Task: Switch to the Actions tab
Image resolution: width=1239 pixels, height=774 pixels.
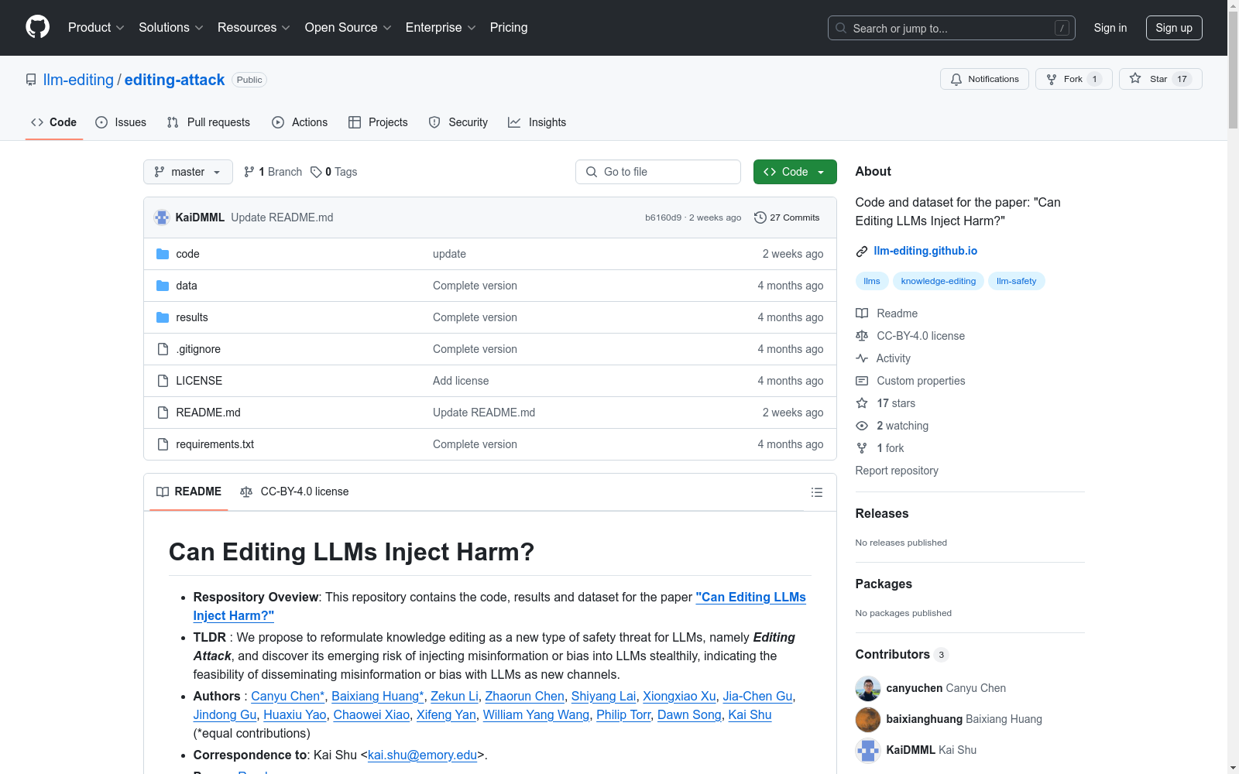Action: (300, 122)
